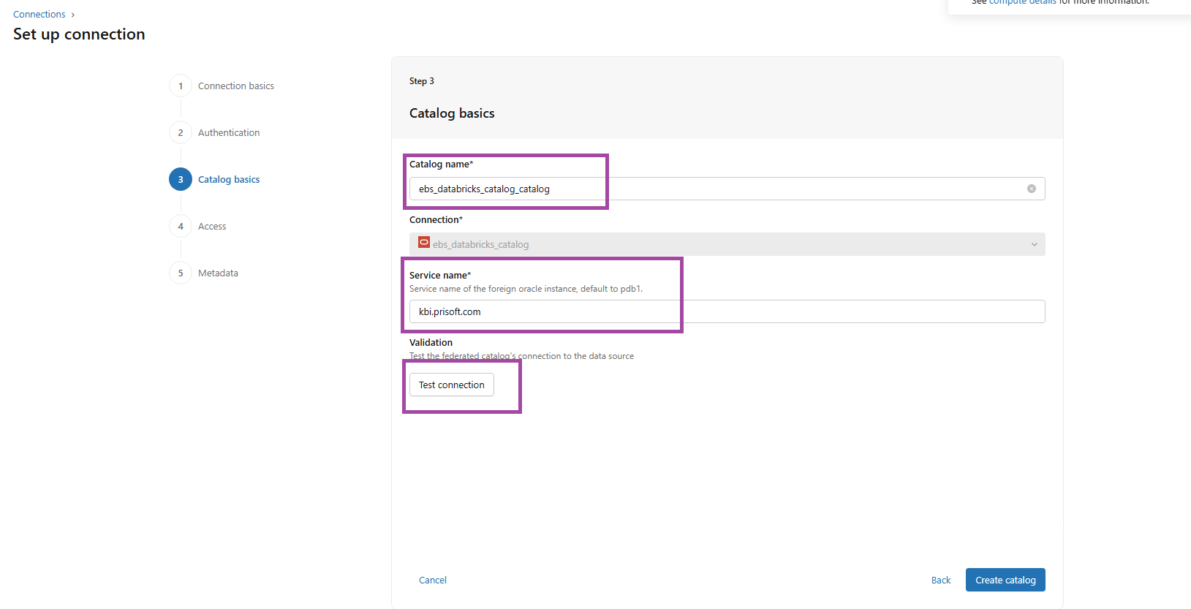Viewport: 1191px width, 609px height.
Task: Click the red Oracle icon in Connection field
Action: (x=423, y=243)
